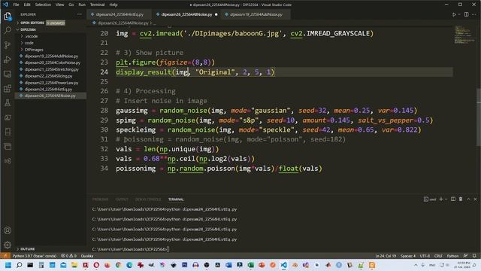Run Python file with play button
The image size is (481, 271).
point(454,14)
